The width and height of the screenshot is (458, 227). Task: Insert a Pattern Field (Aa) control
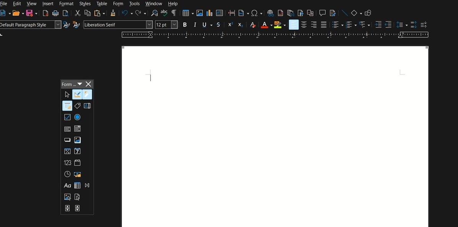[x=67, y=185]
